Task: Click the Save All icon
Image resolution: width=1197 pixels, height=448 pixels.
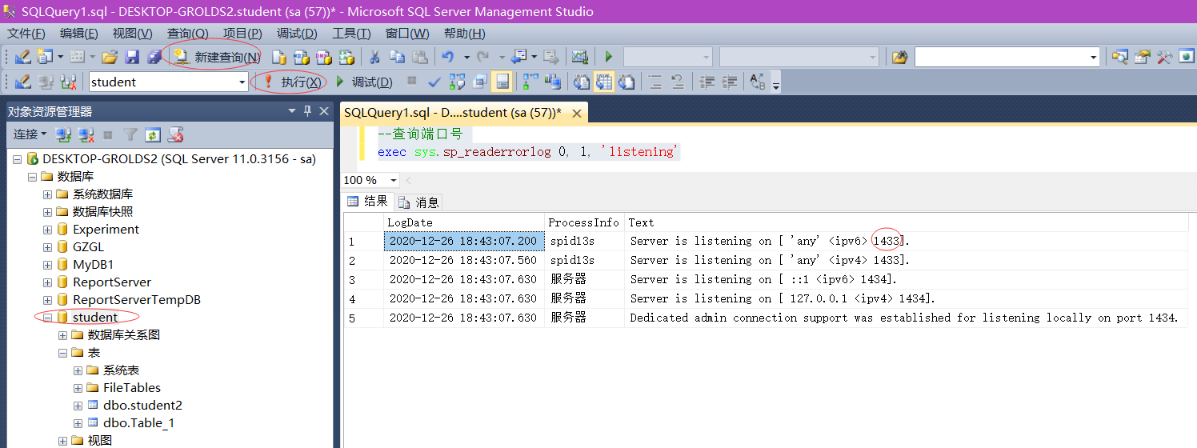Action: coord(154,57)
